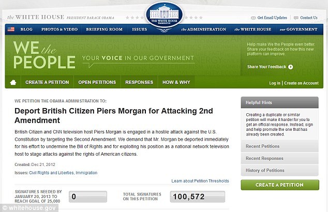The width and height of the screenshot is (328, 212).
Task: Click the Log in link
Action: [274, 83]
